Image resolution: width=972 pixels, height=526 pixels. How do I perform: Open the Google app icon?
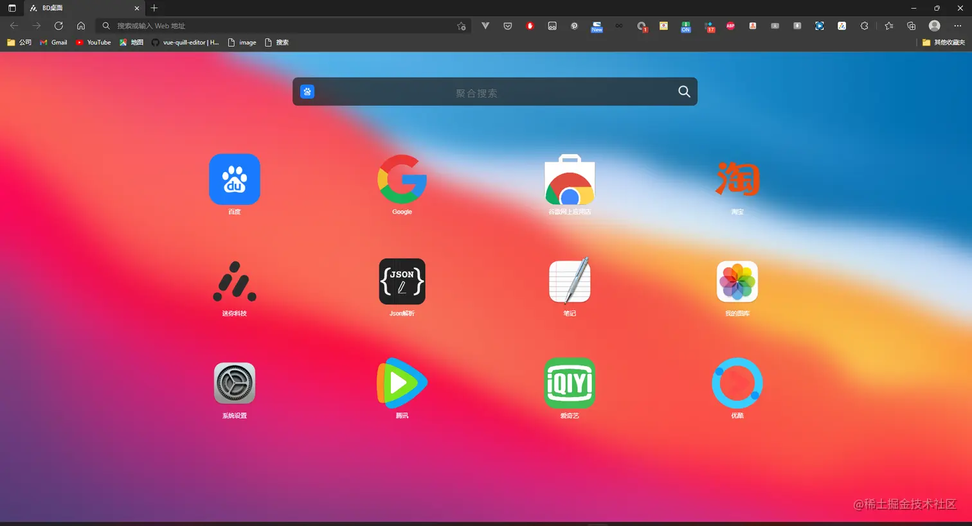(402, 179)
